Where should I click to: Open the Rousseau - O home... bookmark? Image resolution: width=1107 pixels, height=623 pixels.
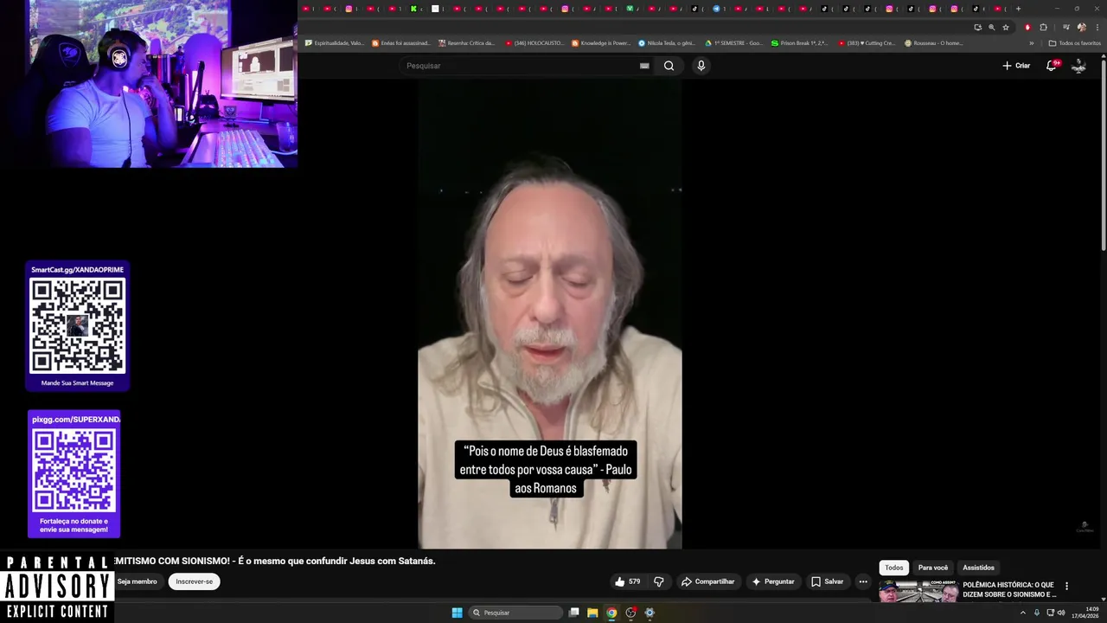pyautogui.click(x=933, y=43)
